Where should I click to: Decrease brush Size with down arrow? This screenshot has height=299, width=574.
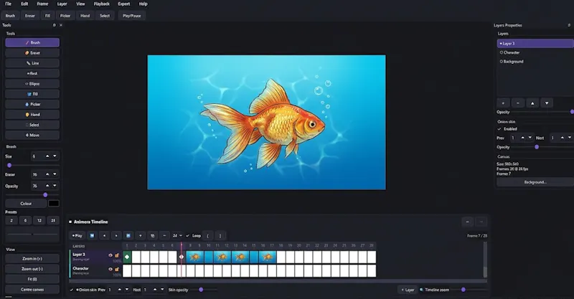pos(55,156)
